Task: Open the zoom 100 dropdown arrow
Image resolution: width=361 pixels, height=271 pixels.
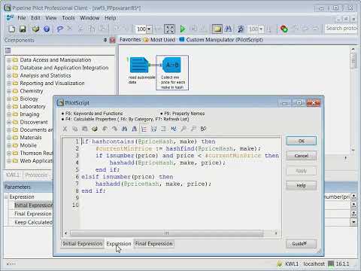Action: [x=149, y=29]
